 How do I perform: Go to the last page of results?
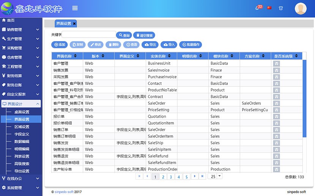coord(203,176)
